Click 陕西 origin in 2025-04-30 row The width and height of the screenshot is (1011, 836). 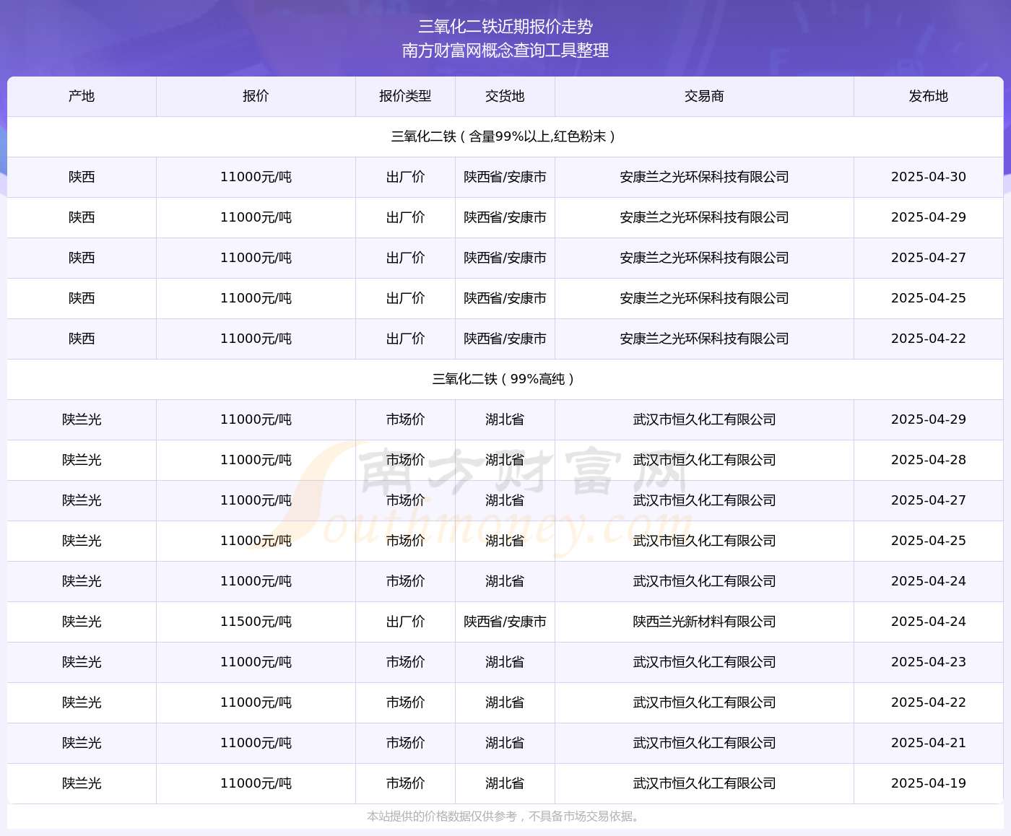pos(82,177)
